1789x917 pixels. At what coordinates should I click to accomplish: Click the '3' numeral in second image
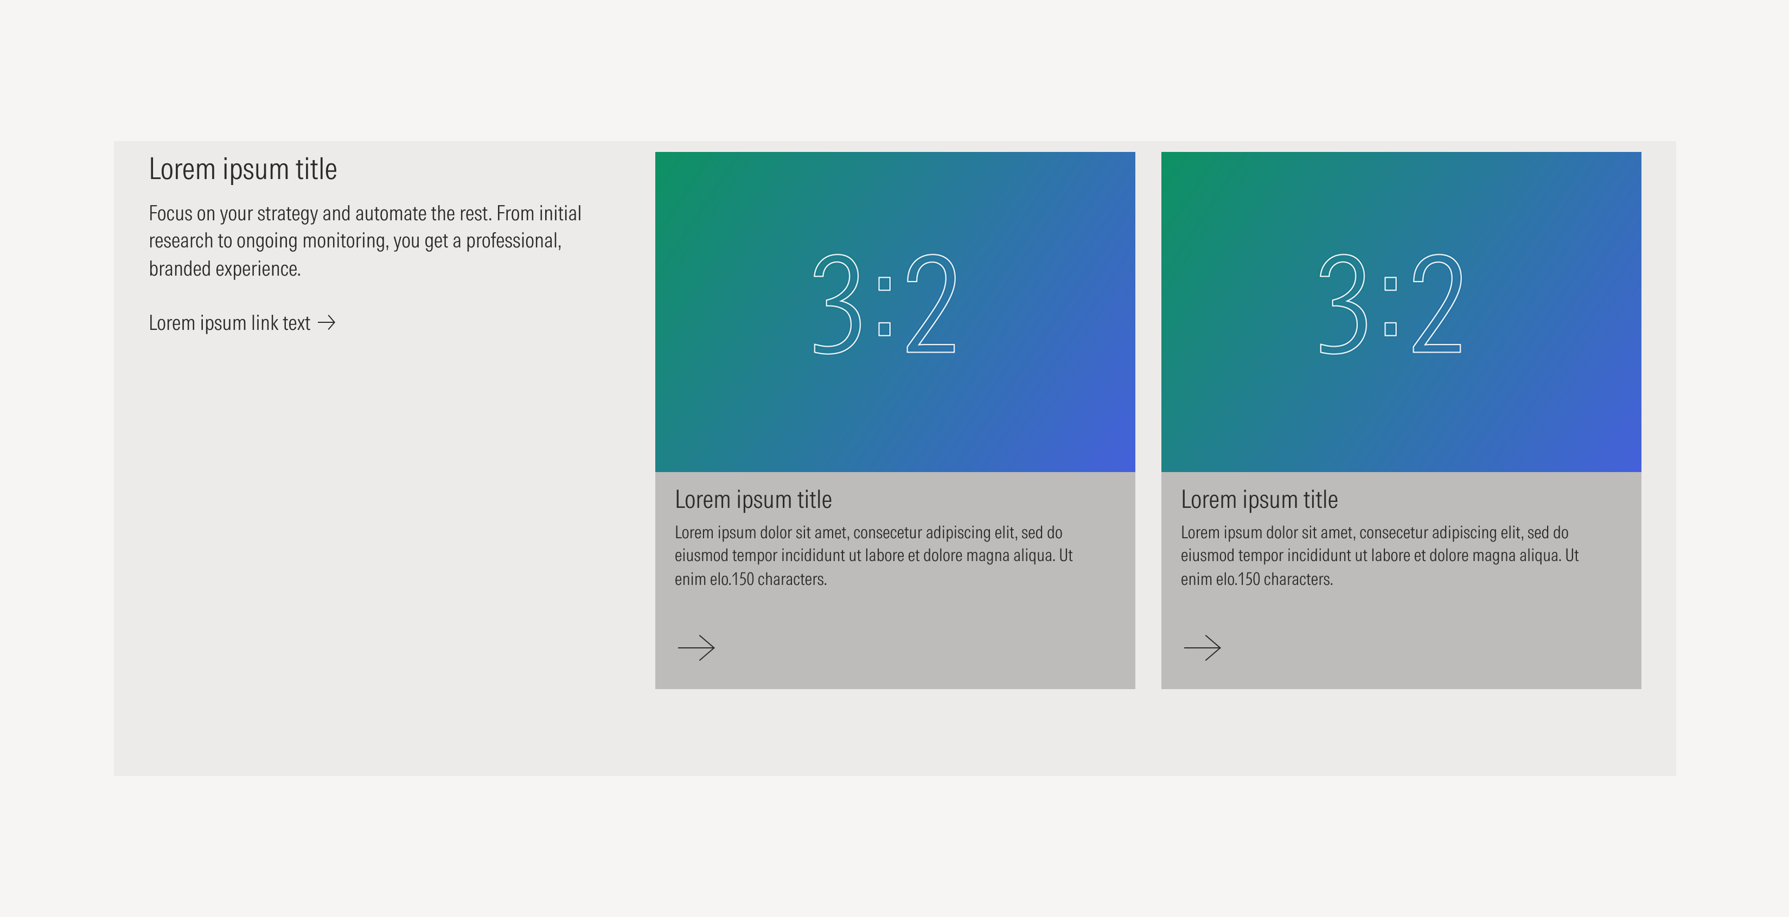[x=1343, y=304]
